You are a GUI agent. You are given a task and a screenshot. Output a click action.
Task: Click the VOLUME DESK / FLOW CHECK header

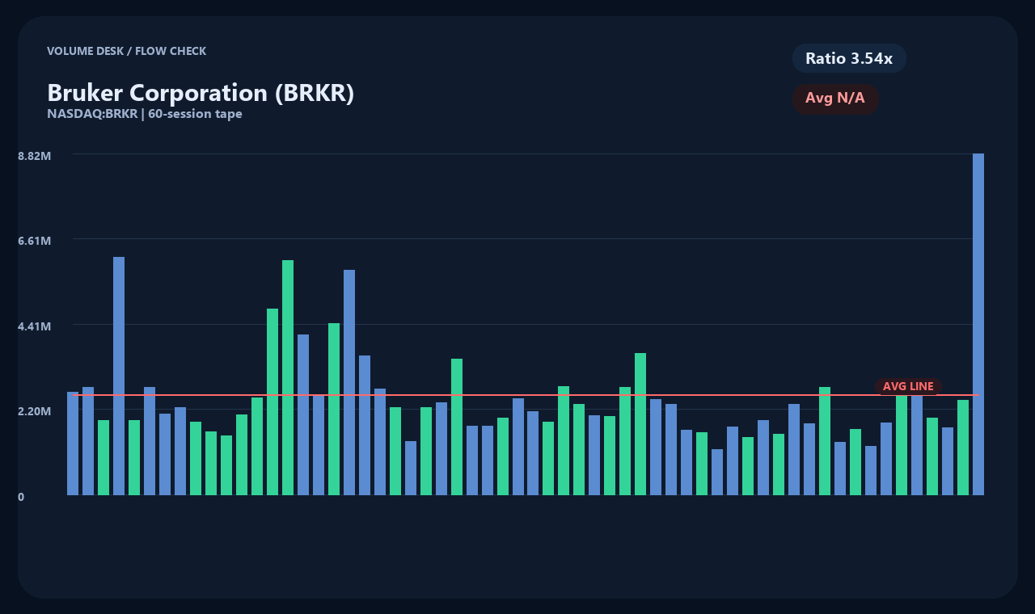[126, 51]
